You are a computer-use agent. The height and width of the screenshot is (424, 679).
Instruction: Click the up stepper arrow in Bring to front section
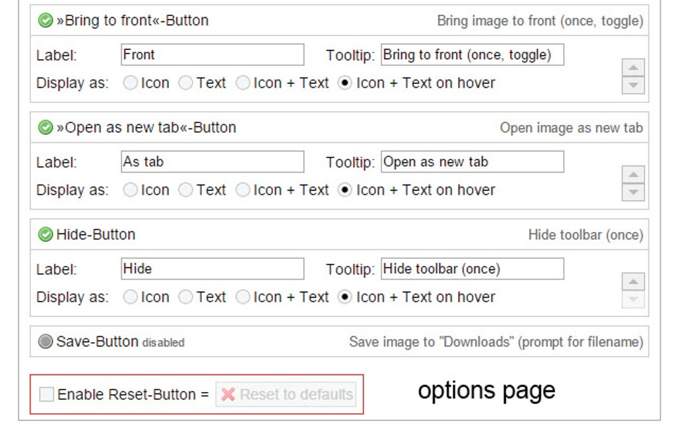coord(632,66)
